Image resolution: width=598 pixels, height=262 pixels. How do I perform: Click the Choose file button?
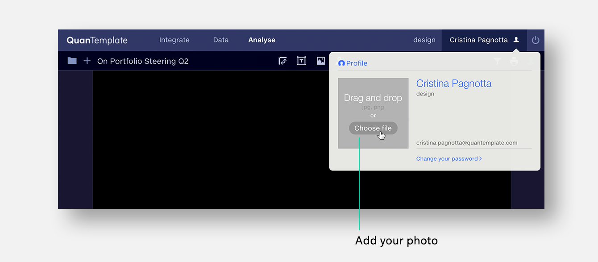click(373, 128)
